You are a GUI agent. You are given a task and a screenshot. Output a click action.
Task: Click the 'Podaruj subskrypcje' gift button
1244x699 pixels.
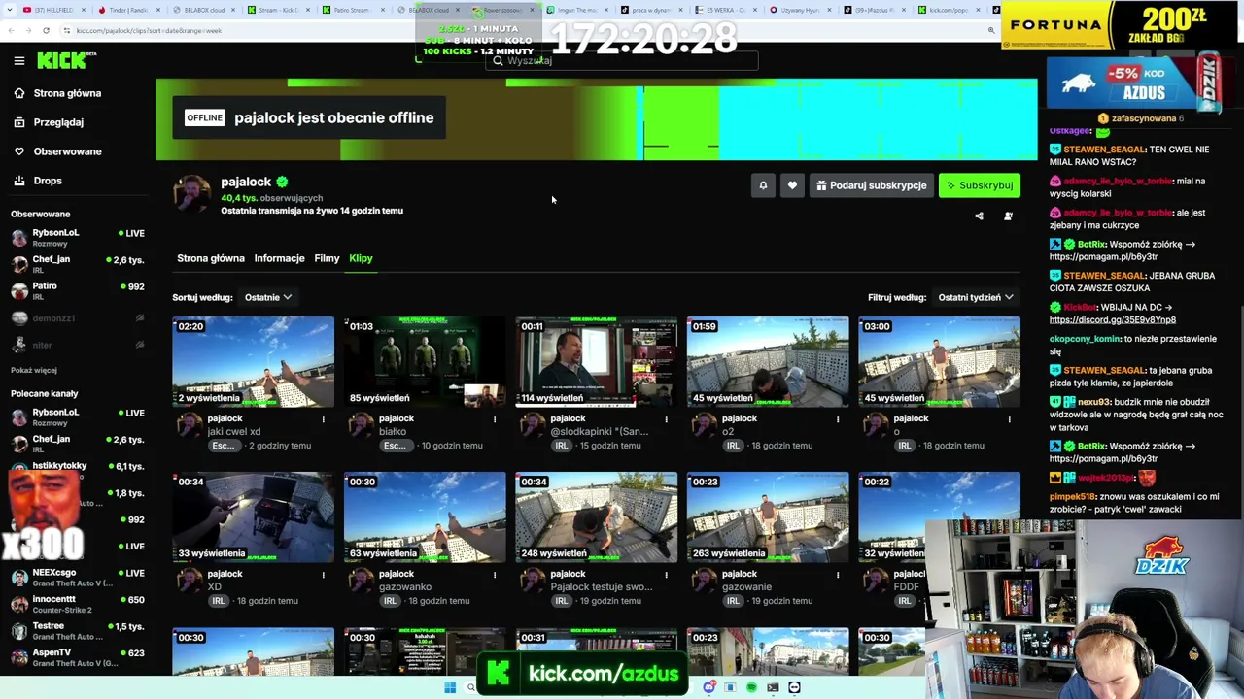[x=872, y=185]
